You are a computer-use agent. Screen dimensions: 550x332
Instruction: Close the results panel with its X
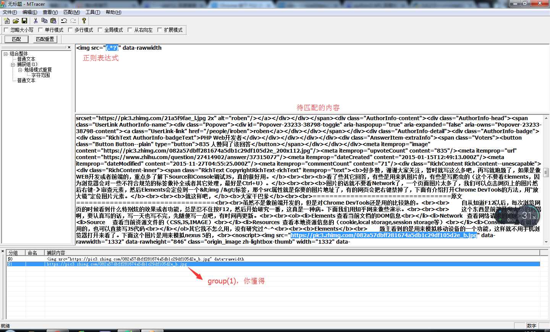(3, 251)
